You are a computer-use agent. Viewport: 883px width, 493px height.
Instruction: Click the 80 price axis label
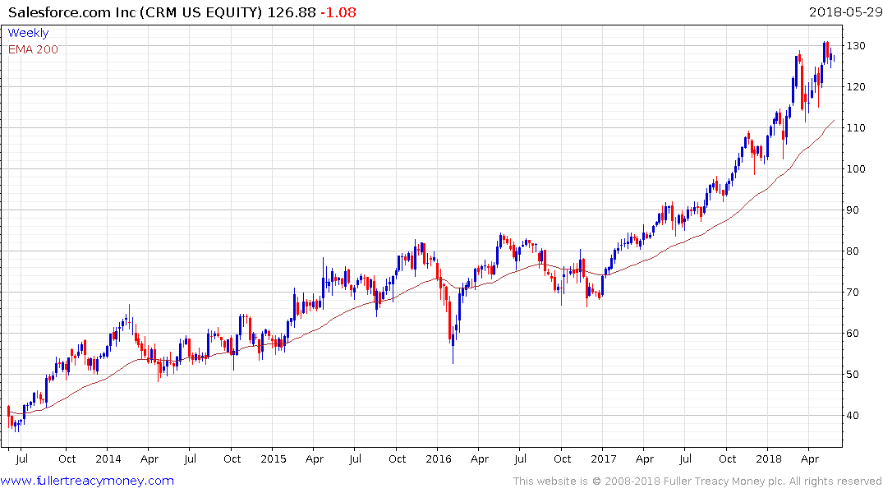[853, 251]
